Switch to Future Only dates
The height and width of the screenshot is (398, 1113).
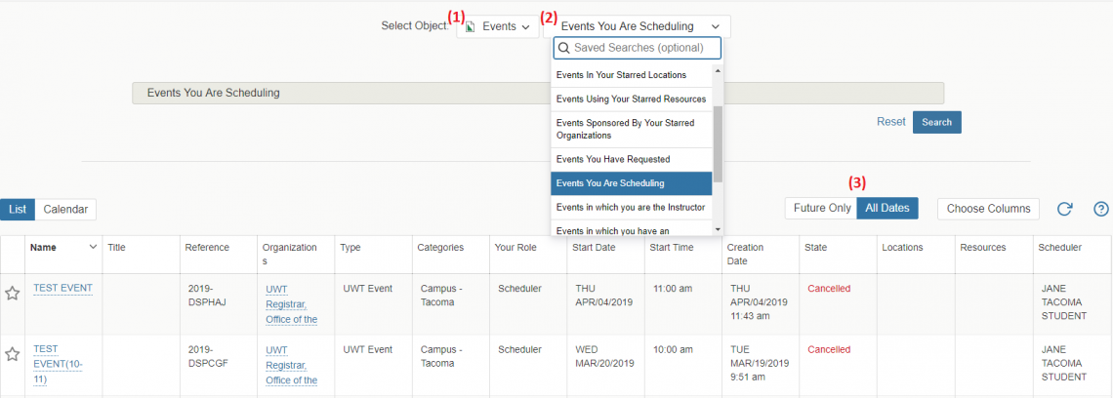pyautogui.click(x=821, y=209)
